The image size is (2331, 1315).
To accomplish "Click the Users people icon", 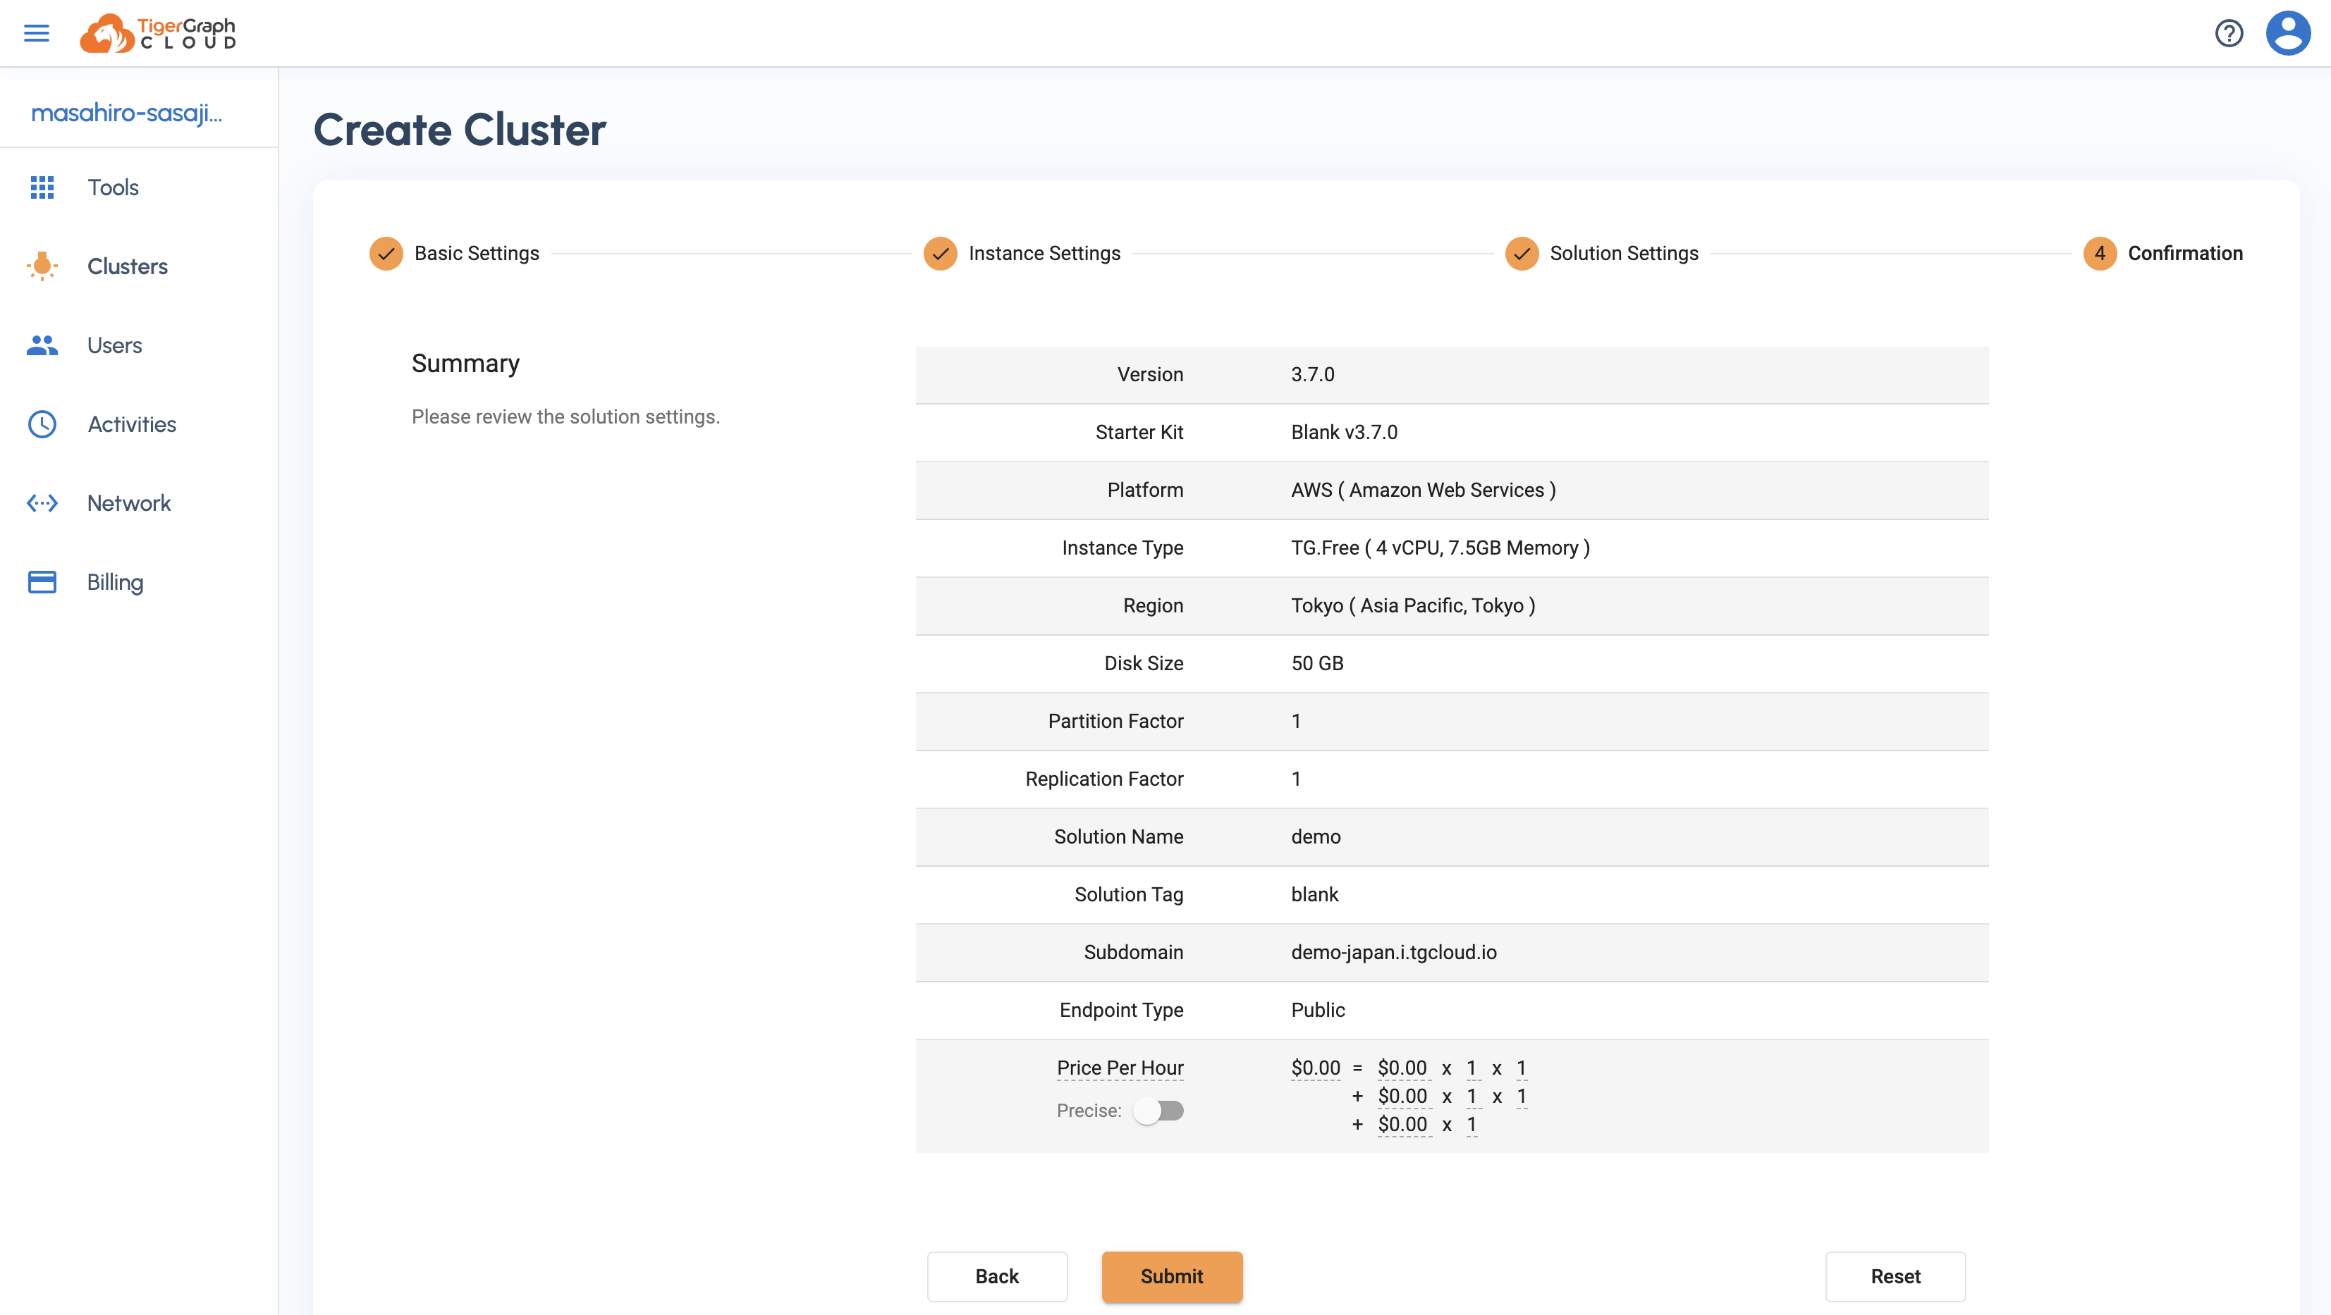I will click(x=42, y=345).
